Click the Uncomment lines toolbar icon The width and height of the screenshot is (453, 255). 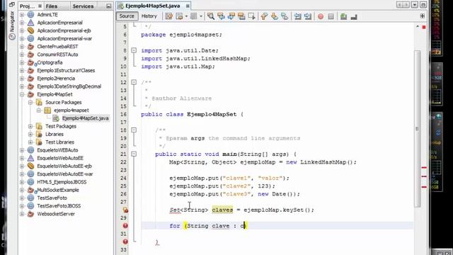tap(354, 17)
